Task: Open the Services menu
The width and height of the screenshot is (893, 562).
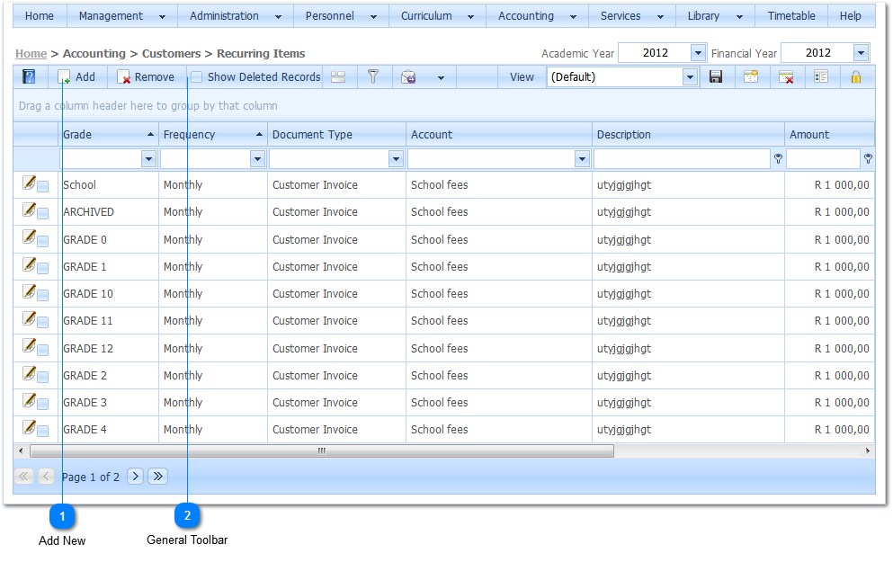Action: click(x=631, y=16)
